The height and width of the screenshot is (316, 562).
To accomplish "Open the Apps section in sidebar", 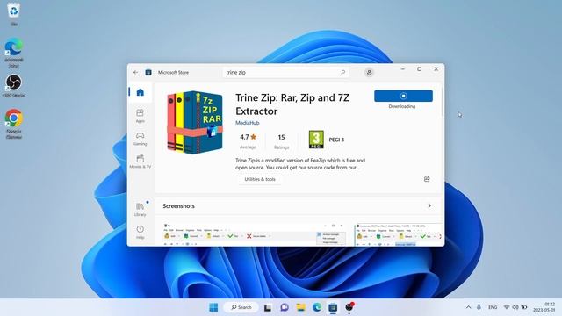I will click(140, 116).
